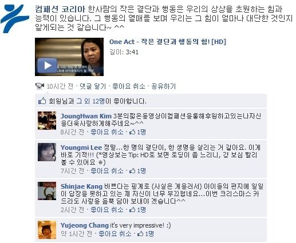Open the 컴패션 코리아 page name link
The height and width of the screenshot is (243, 296).
60,9
